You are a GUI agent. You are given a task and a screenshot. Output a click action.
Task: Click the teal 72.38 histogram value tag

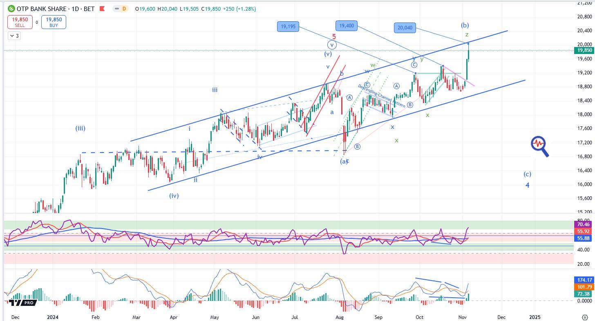tap(584, 294)
